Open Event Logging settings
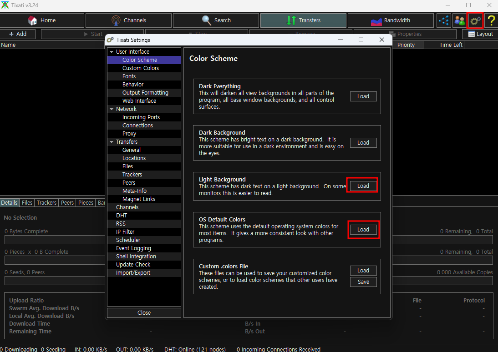The width and height of the screenshot is (498, 352). click(x=144, y=248)
